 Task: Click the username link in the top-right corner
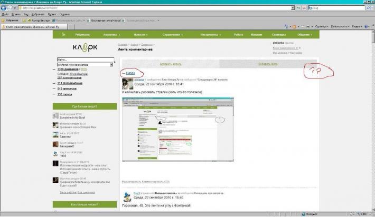[278, 43]
